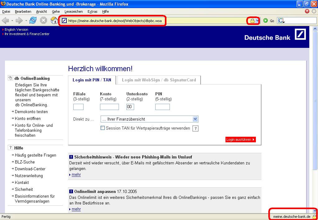Go back with the Back arrow
This screenshot has height=220, width=318.
6,21
